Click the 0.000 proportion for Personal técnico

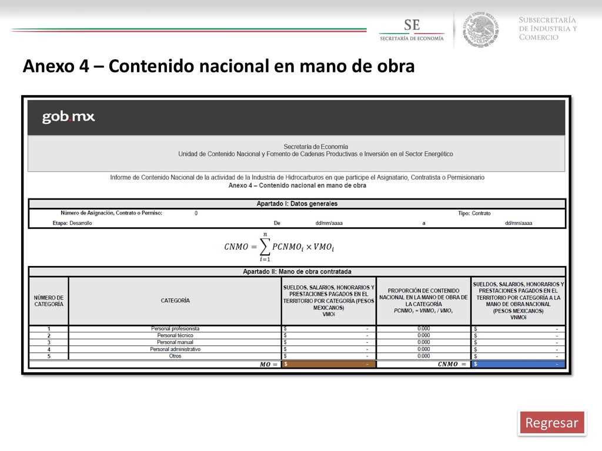click(x=423, y=335)
